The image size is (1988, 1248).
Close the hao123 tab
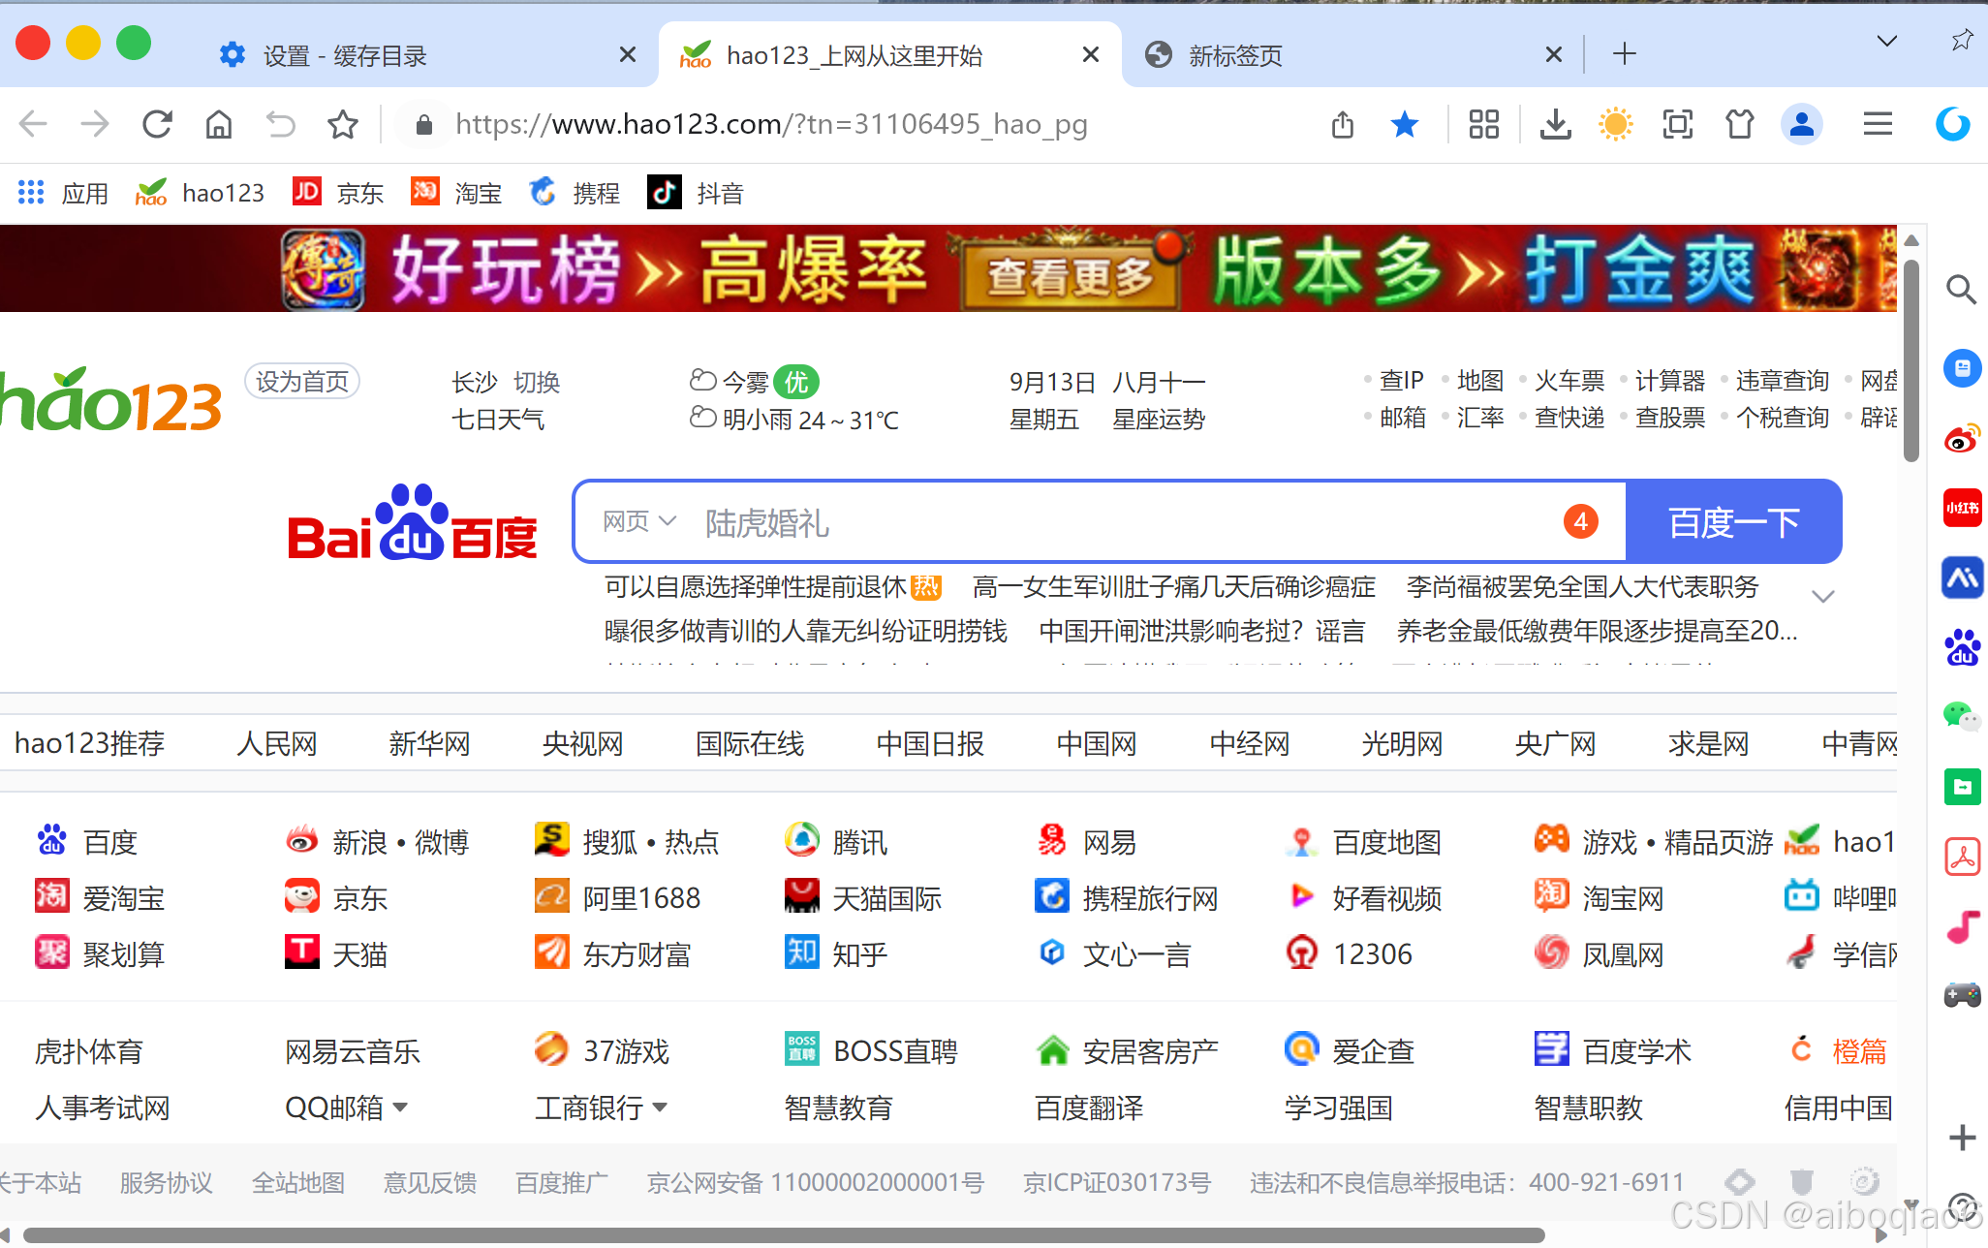(1091, 54)
